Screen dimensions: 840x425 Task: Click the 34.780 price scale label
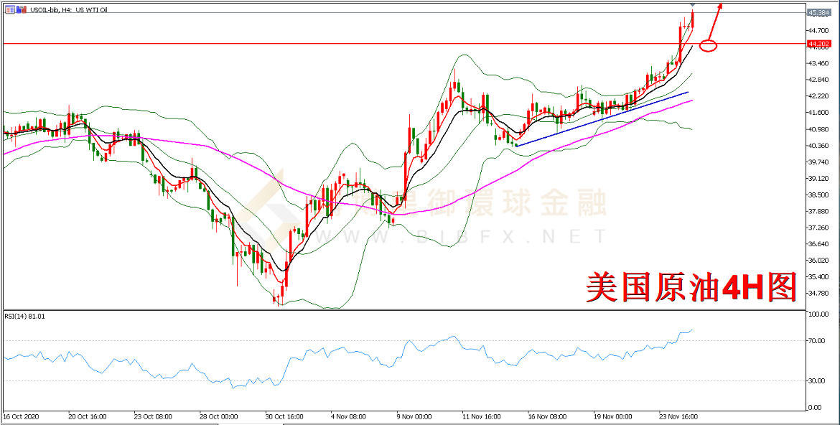click(x=818, y=293)
